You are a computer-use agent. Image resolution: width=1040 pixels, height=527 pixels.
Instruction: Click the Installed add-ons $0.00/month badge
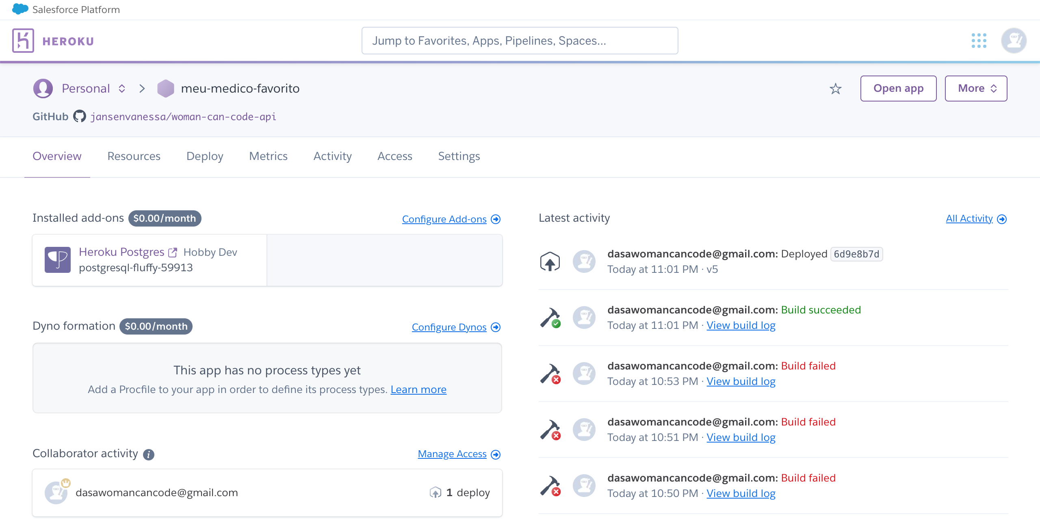coord(165,218)
